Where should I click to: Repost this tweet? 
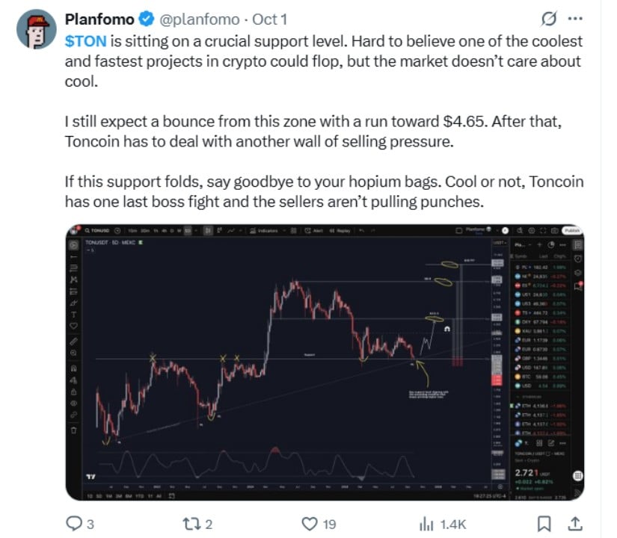click(197, 524)
